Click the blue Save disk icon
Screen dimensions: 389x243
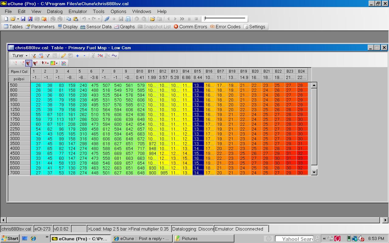[x=23, y=19]
